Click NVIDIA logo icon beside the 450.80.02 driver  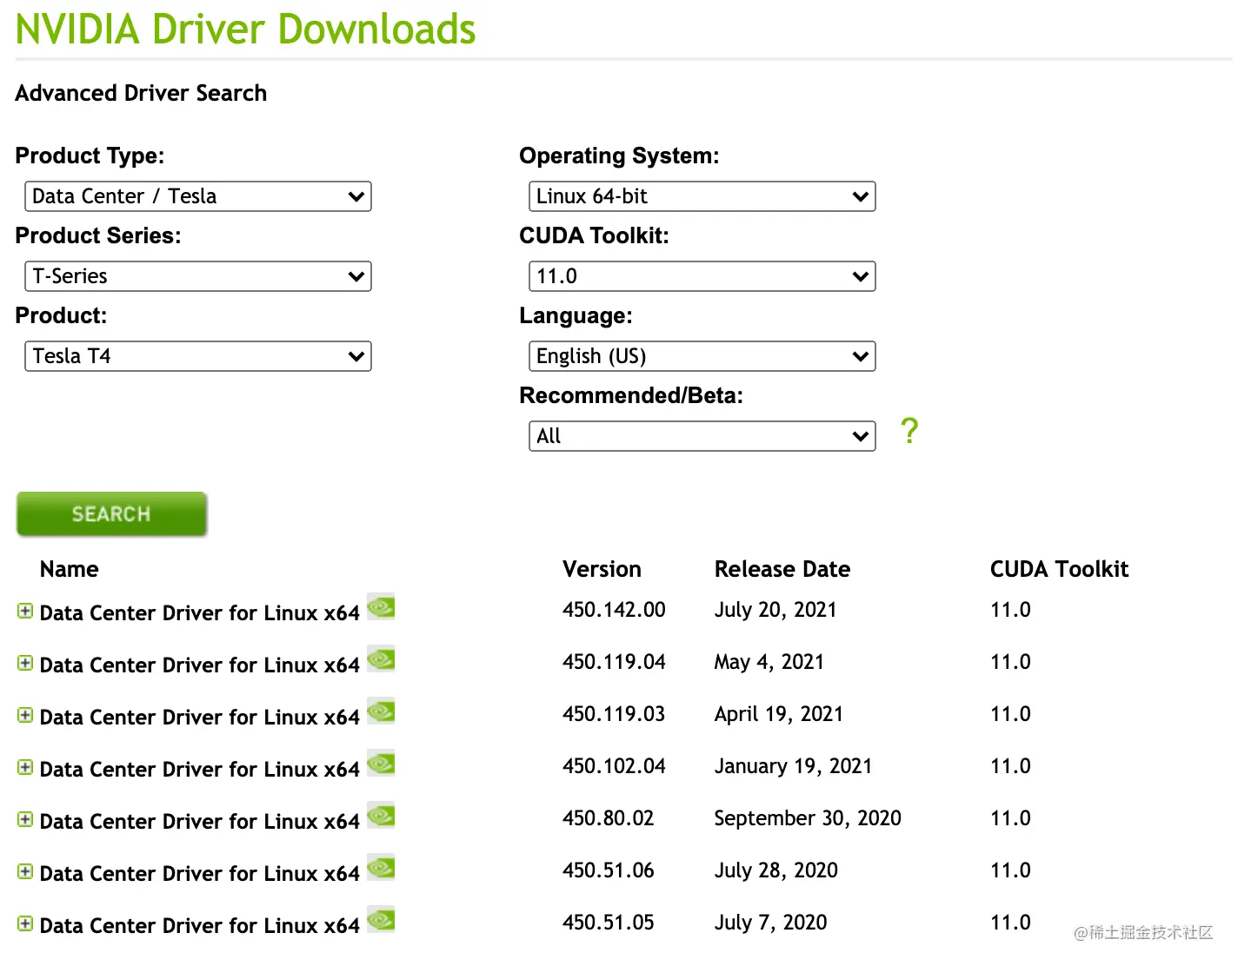[x=381, y=815]
